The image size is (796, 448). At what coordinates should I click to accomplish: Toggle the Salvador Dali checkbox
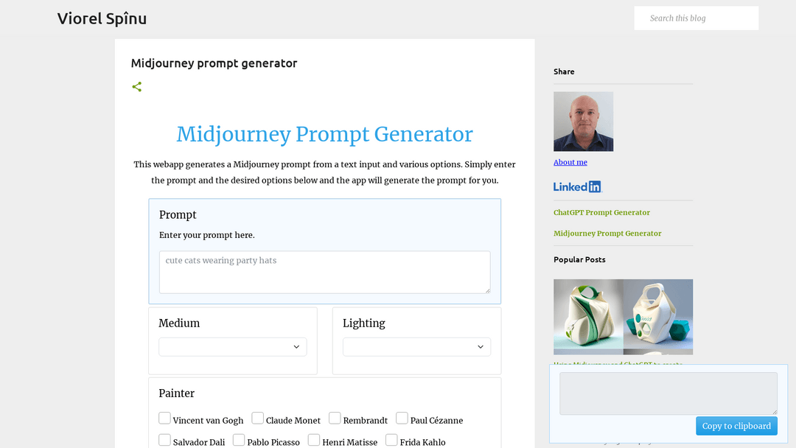click(x=165, y=440)
